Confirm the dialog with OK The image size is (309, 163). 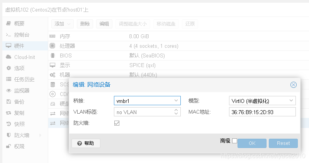[252, 143]
